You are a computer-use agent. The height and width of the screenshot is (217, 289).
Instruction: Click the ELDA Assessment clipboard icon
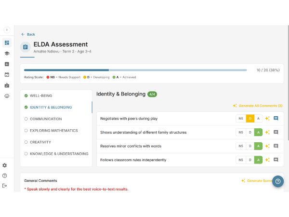26,47
